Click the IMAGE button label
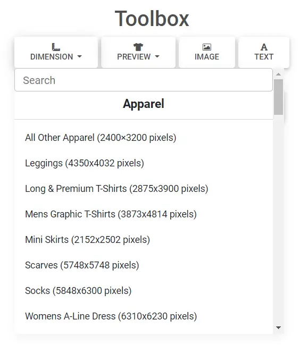This screenshot has width=300, height=362. point(207,57)
